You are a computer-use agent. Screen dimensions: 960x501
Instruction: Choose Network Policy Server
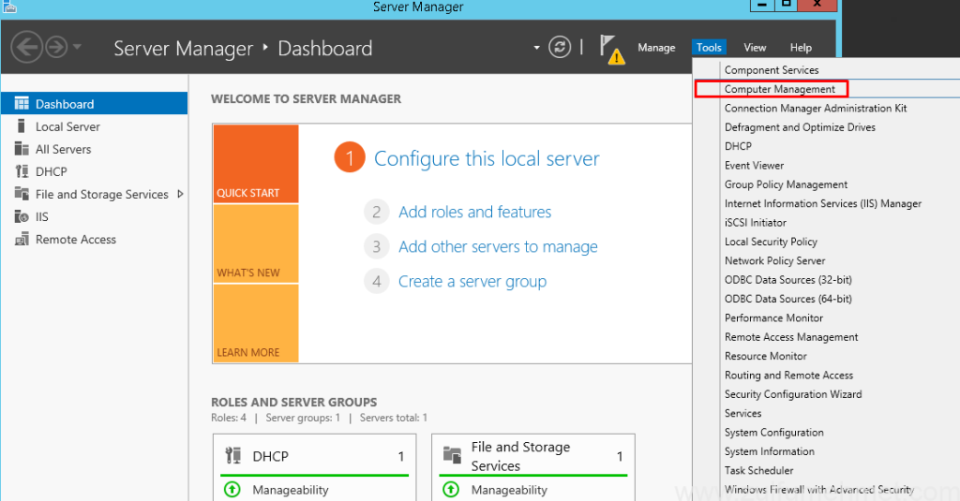774,260
